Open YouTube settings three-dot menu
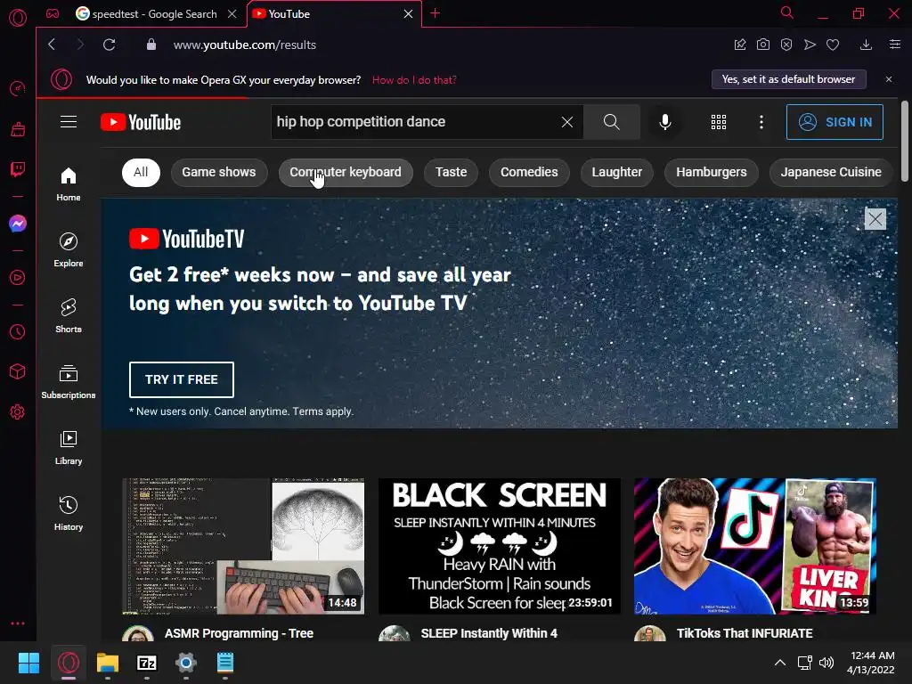912x684 pixels. (761, 121)
